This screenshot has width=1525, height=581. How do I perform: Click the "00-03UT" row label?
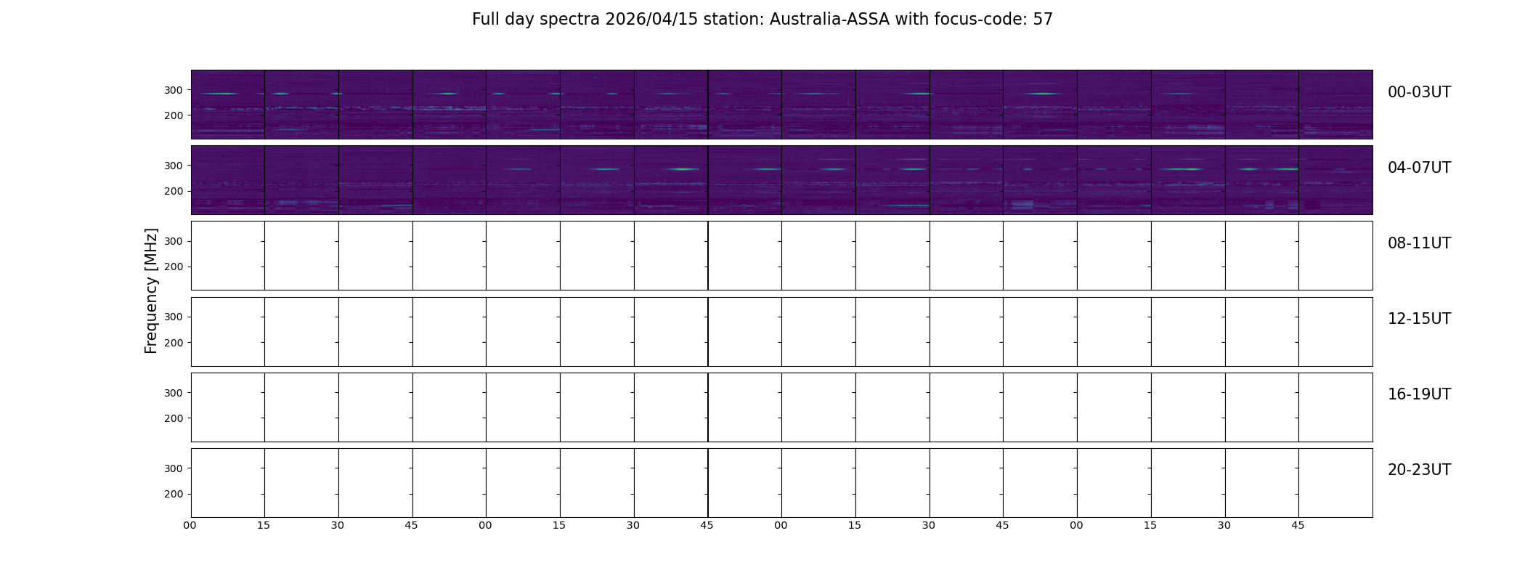[1419, 92]
